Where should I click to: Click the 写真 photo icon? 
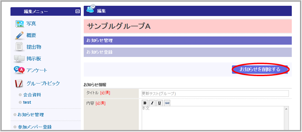click(x=20, y=24)
